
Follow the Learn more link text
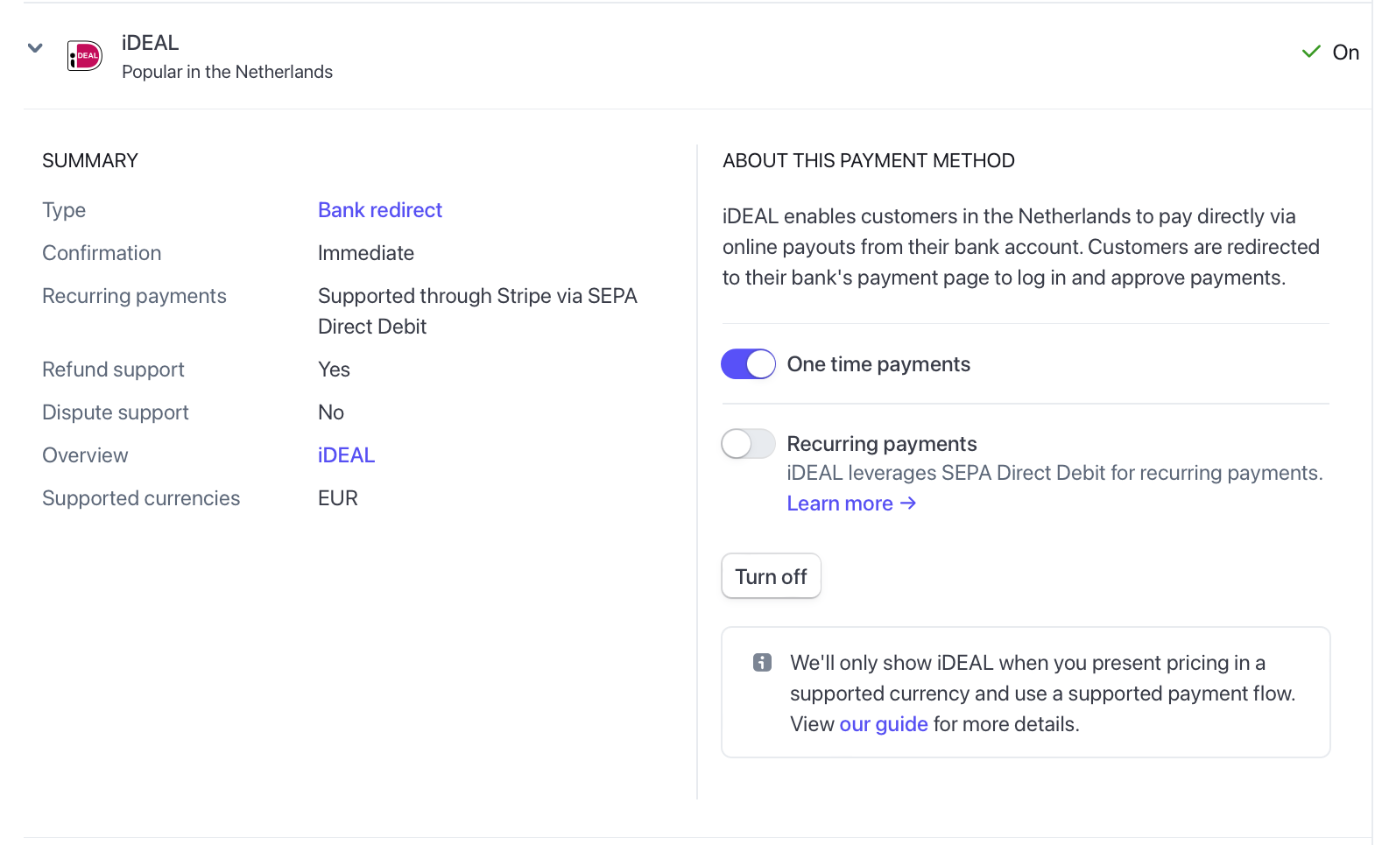839,503
